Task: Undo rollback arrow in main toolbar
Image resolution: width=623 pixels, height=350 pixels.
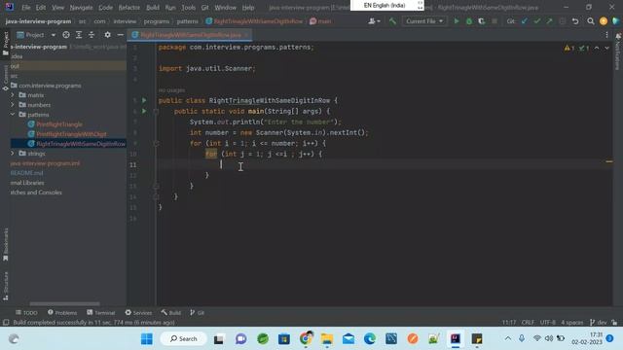Action: [575, 21]
